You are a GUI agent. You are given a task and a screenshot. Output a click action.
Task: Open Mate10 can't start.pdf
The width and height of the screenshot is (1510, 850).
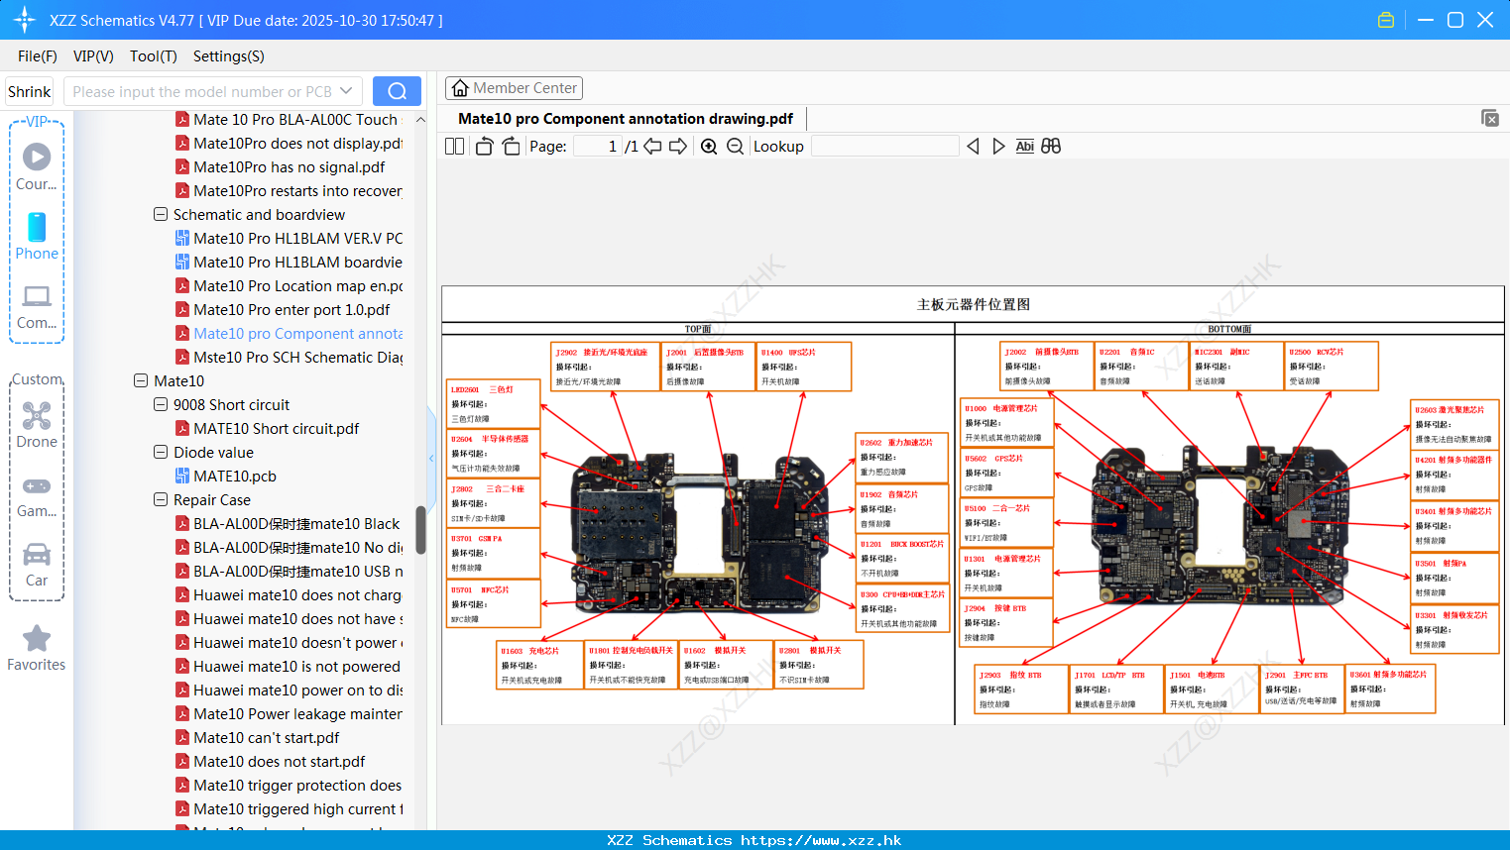click(258, 737)
